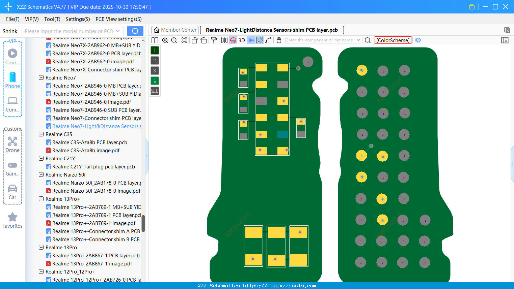Select the Realme Neo7-Light&Distance Sensors file tab
Image resolution: width=514 pixels, height=289 pixels.
[x=272, y=30]
